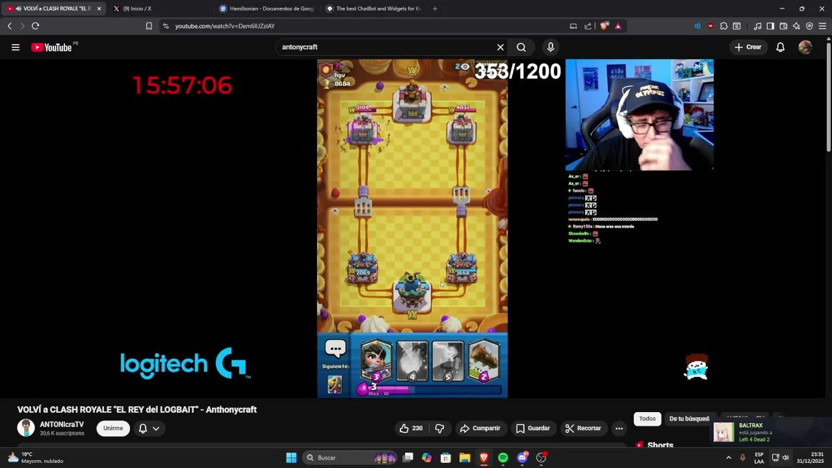The height and width of the screenshot is (468, 832).
Task: Bookmark this page icon
Action: point(149,26)
